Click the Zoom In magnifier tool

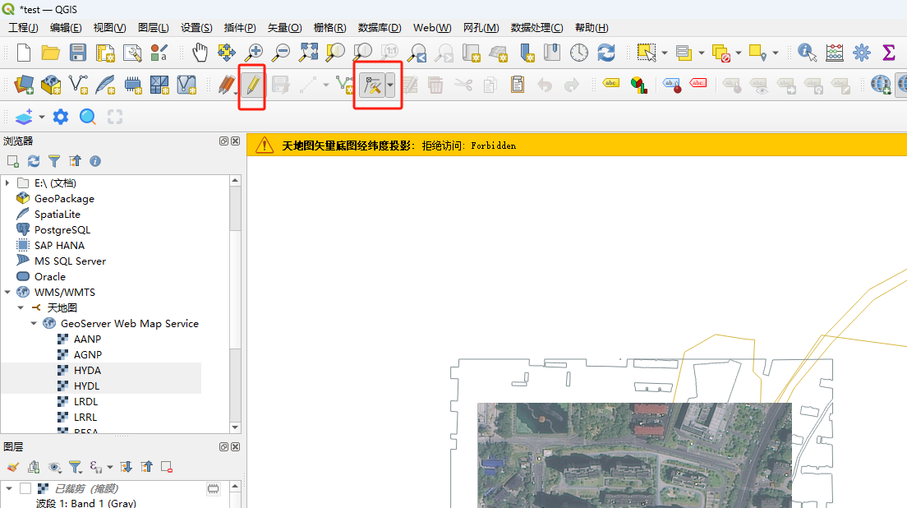[254, 53]
